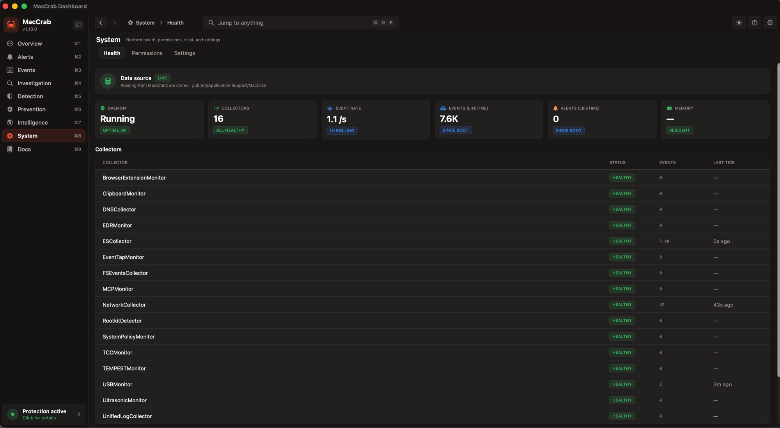Click the 7.6K events value for ESCollector
780x428 pixels.
click(665, 241)
